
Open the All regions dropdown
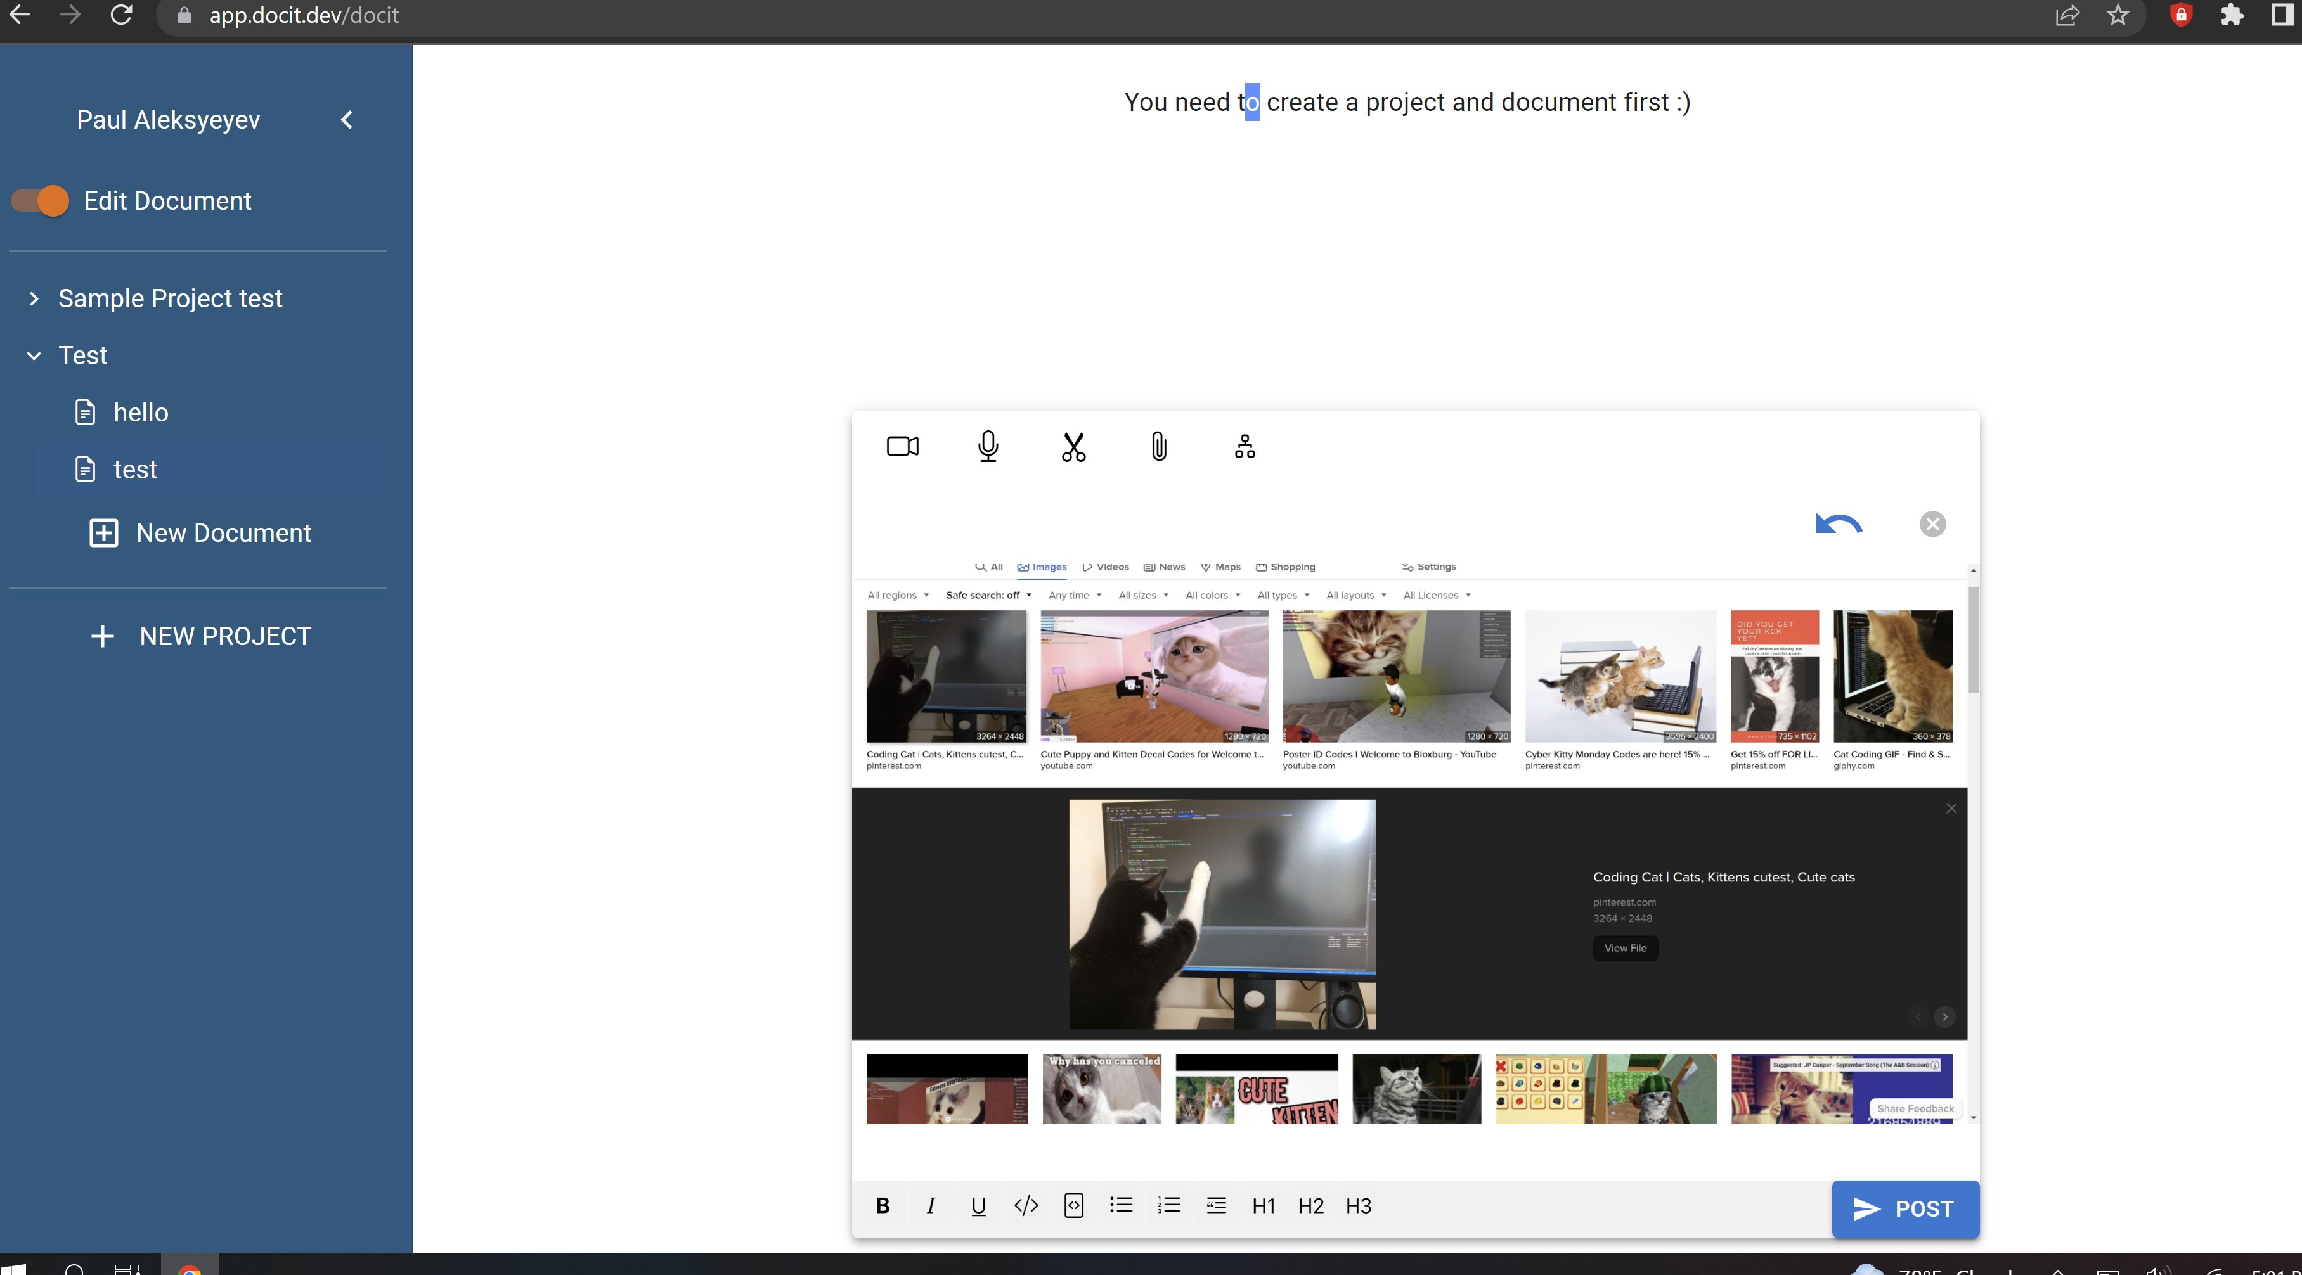pos(898,595)
